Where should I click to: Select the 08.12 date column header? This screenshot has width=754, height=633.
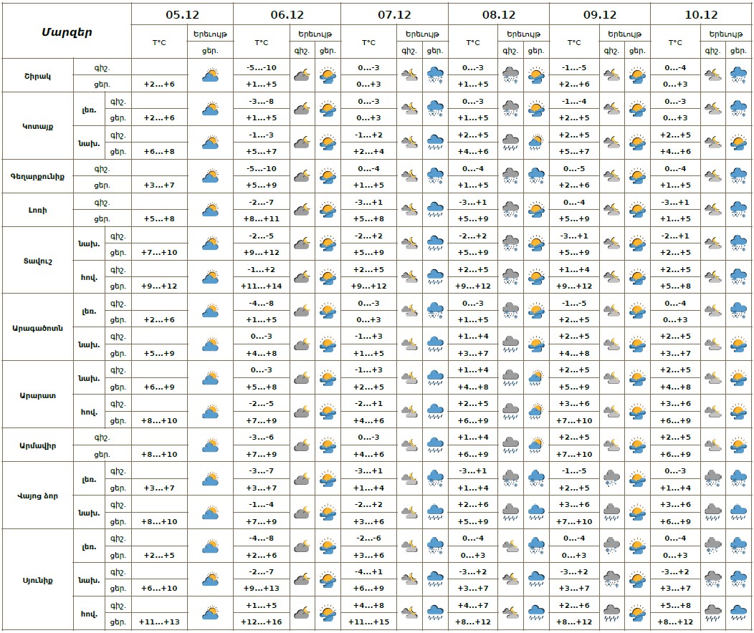point(498,14)
